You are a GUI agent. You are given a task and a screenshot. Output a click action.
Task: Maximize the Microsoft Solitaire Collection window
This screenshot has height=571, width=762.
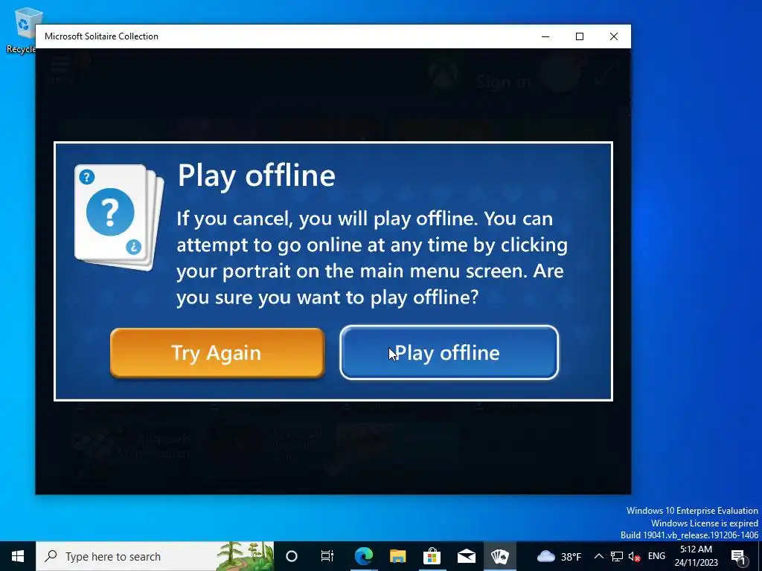coord(579,36)
